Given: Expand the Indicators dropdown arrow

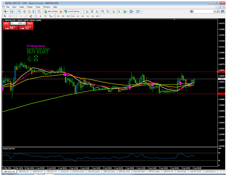Looking at the screenshot, I should (x=127, y=11).
